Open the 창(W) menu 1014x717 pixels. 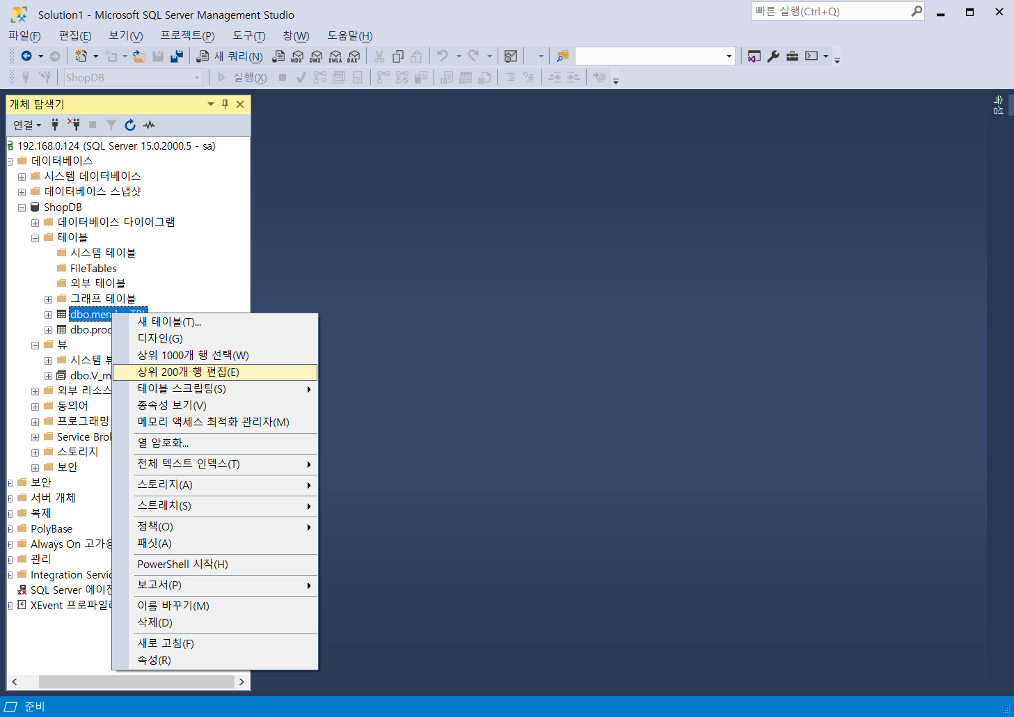[296, 36]
